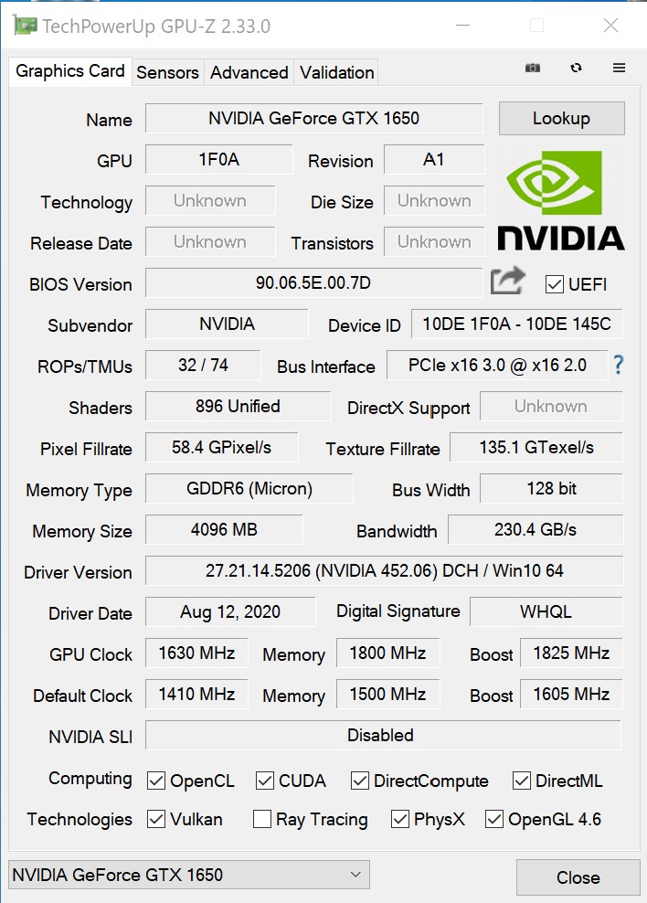Click the refresh icon
Viewport: 647px width, 903px height.
[576, 69]
